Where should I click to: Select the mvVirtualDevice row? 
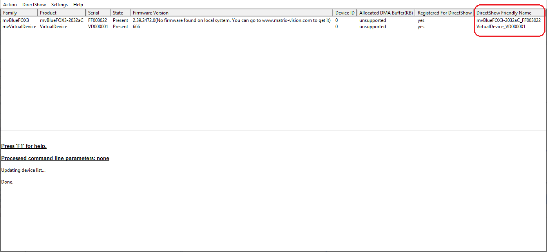point(19,27)
